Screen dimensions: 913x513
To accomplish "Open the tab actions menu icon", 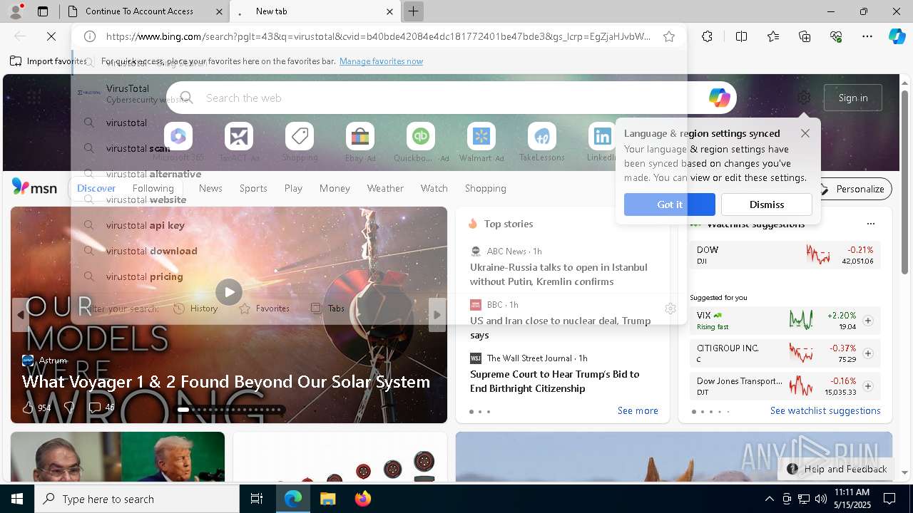I will (43, 11).
